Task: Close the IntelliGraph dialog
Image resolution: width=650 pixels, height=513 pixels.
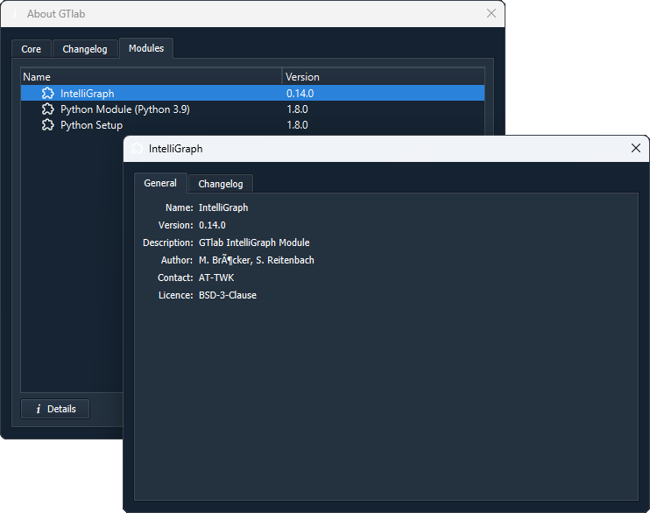Action: (635, 148)
